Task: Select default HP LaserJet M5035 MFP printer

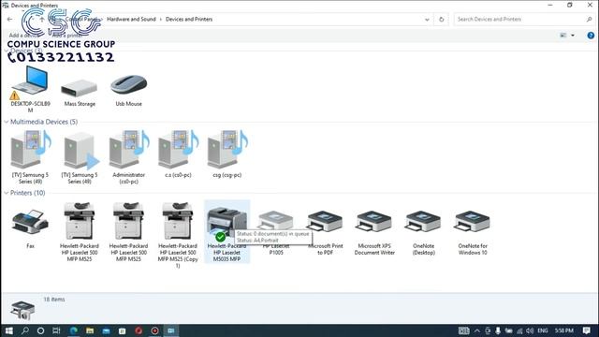Action: [226, 231]
